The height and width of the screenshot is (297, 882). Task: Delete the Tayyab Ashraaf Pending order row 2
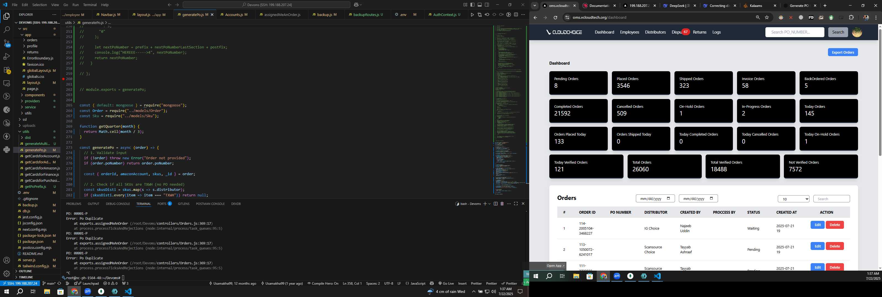pos(834,246)
